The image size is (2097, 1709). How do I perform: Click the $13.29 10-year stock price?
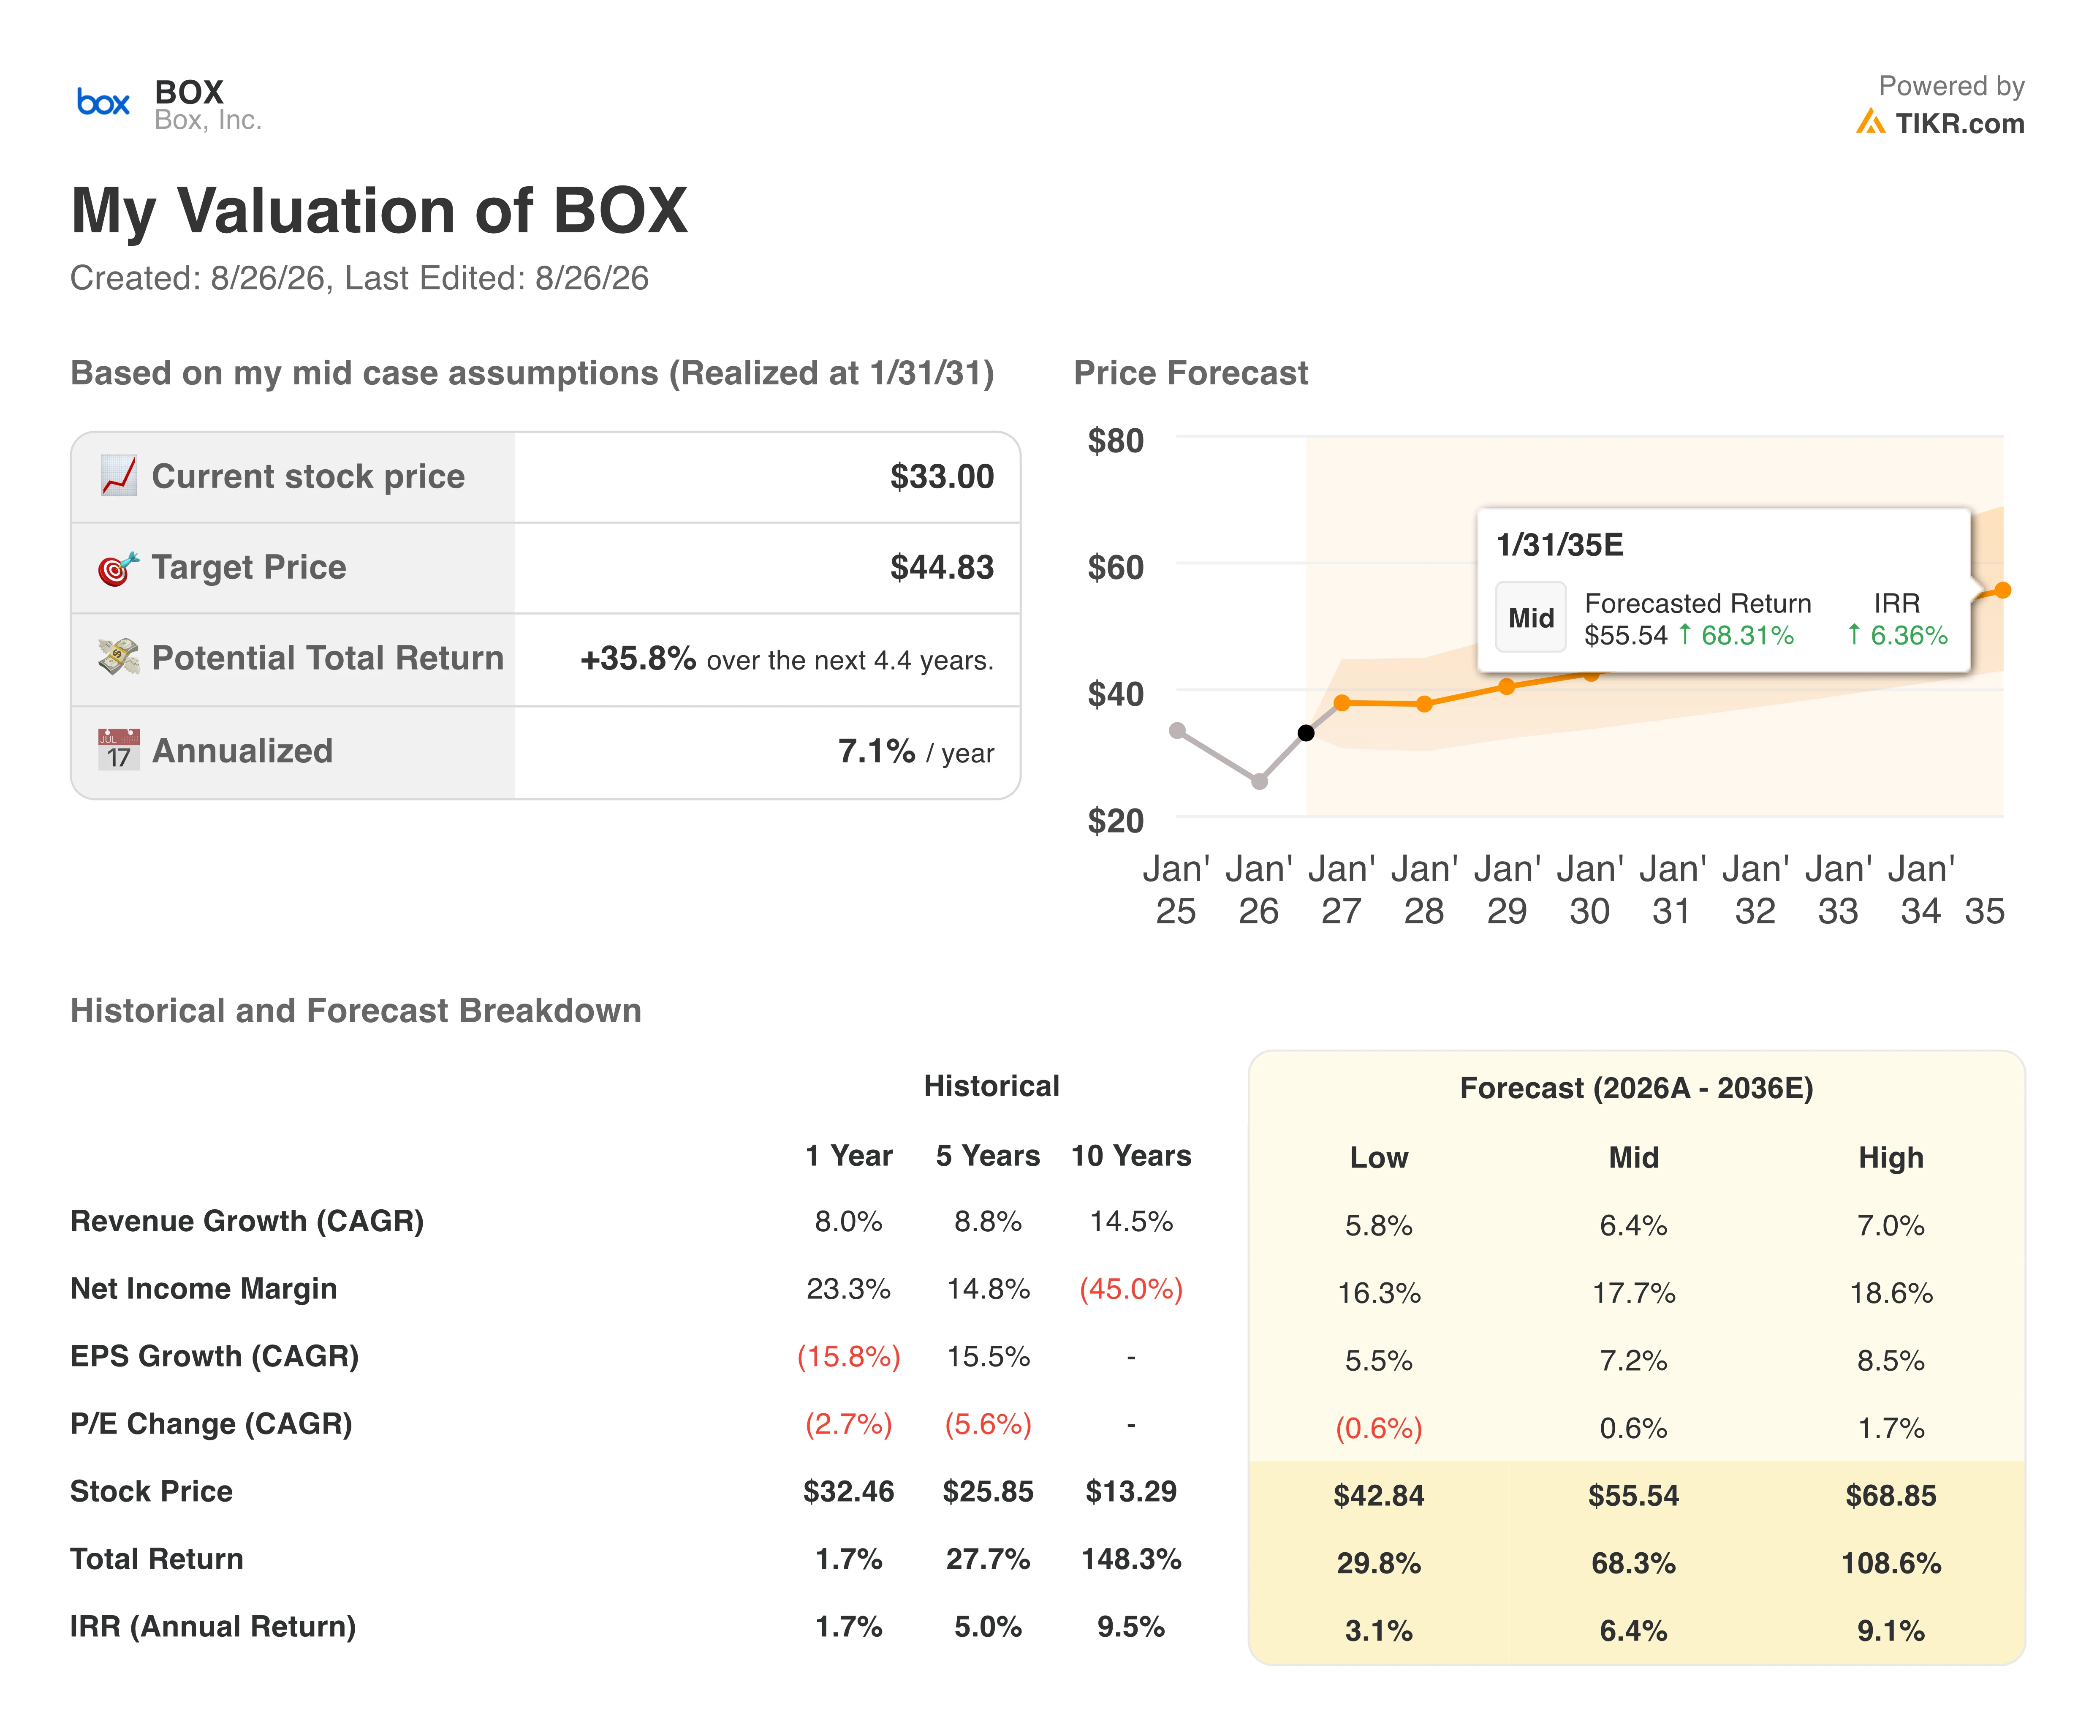click(1131, 1491)
